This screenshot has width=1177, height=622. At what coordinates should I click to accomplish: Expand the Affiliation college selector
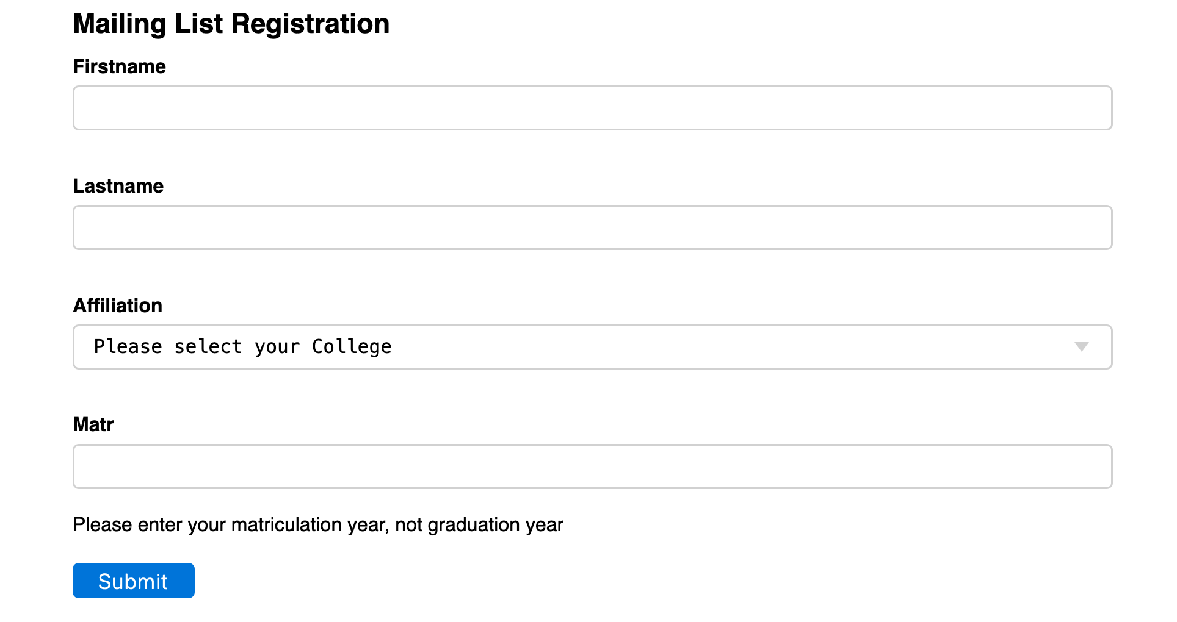[592, 347]
